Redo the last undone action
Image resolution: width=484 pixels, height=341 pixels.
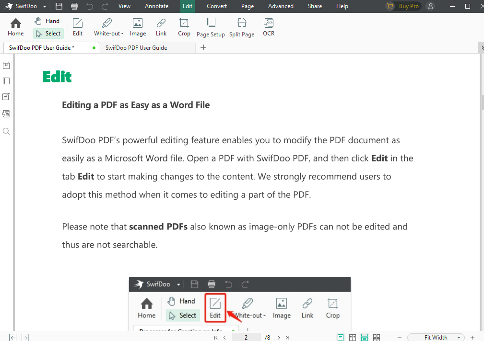pyautogui.click(x=105, y=6)
